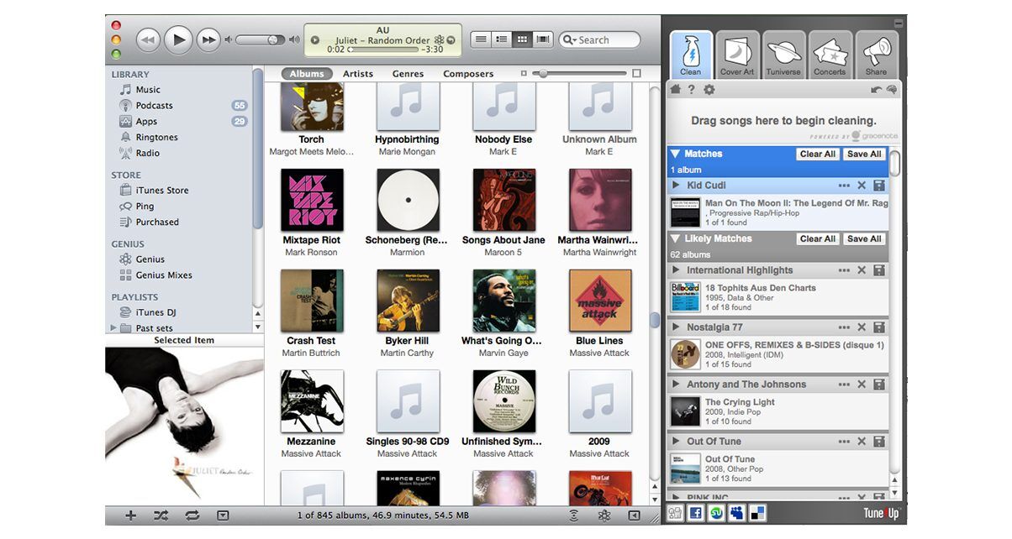Collapse the Likely Matches section
1012x539 pixels.
675,239
